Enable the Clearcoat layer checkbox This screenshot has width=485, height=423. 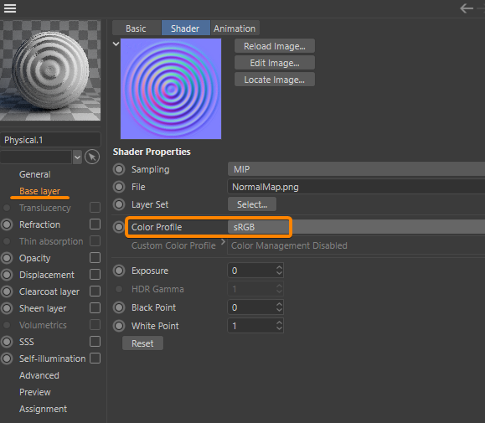coord(95,291)
